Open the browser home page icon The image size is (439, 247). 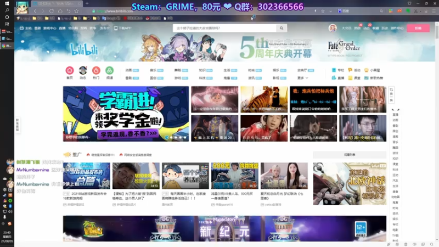[60, 11]
